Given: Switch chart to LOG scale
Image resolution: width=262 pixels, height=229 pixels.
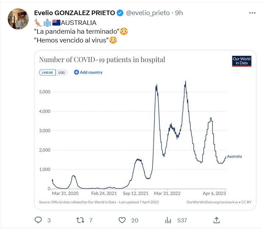Looking at the screenshot, I should click(61, 73).
